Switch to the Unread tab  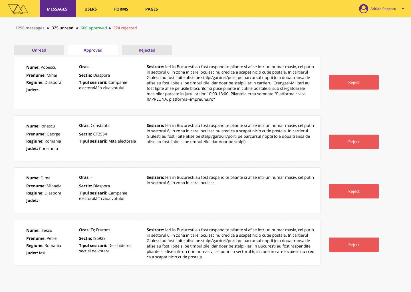click(x=39, y=50)
